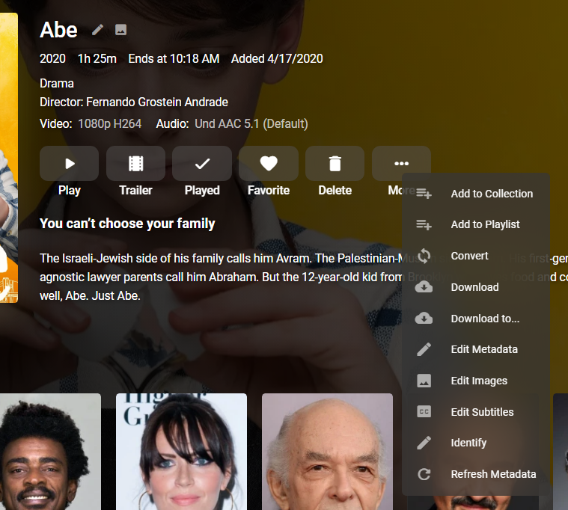The image size is (568, 510).
Task: Click the CC icon beside Edit Subtitles
Action: tap(424, 412)
